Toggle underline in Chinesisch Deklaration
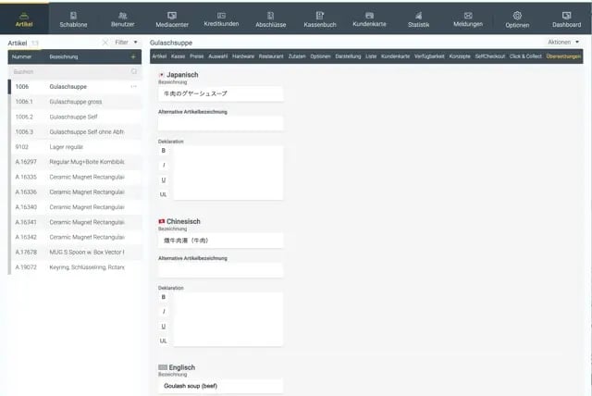Screen dimensions: 592x396 click(x=164, y=327)
